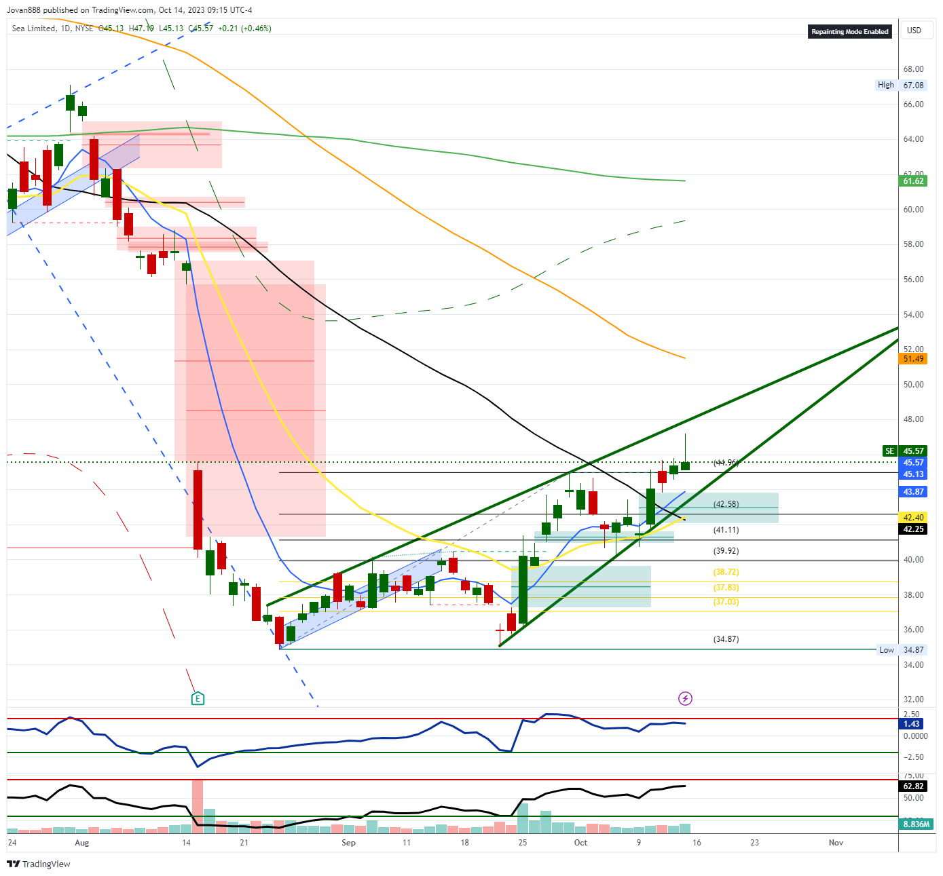Click the 54.00 price axis tick
The image size is (943, 876).
pos(913,315)
